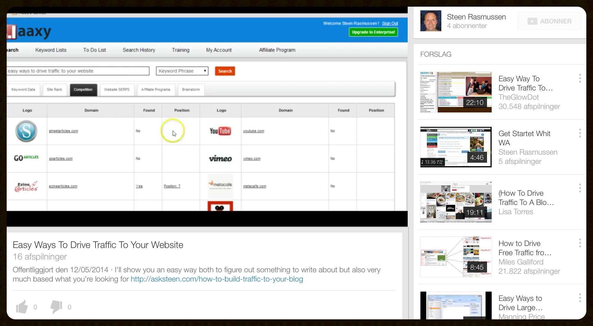Open Manning Price video thumbnail

click(456, 305)
